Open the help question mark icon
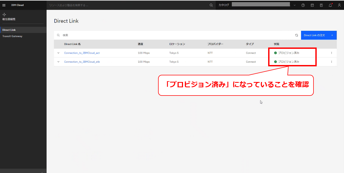 tap(303, 5)
